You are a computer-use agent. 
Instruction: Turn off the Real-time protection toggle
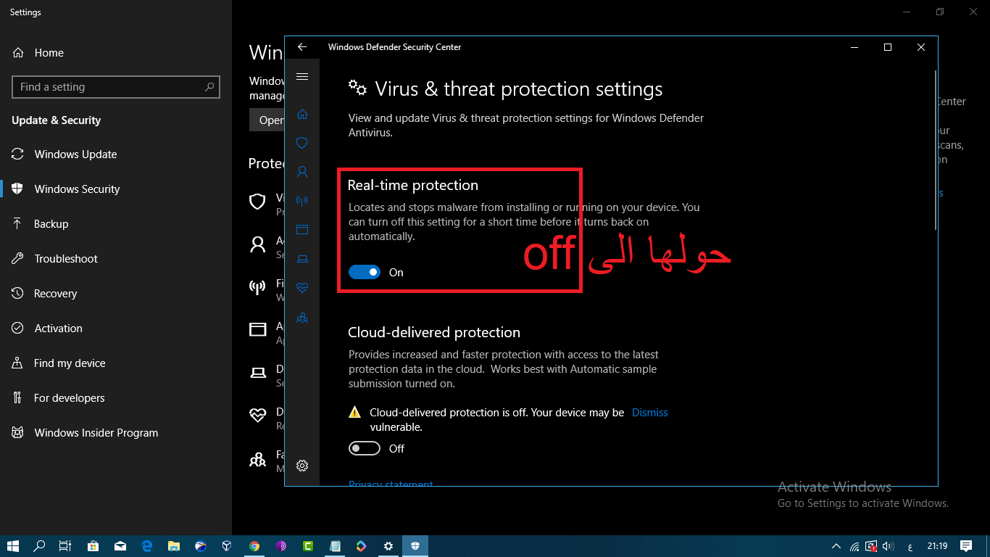[365, 272]
